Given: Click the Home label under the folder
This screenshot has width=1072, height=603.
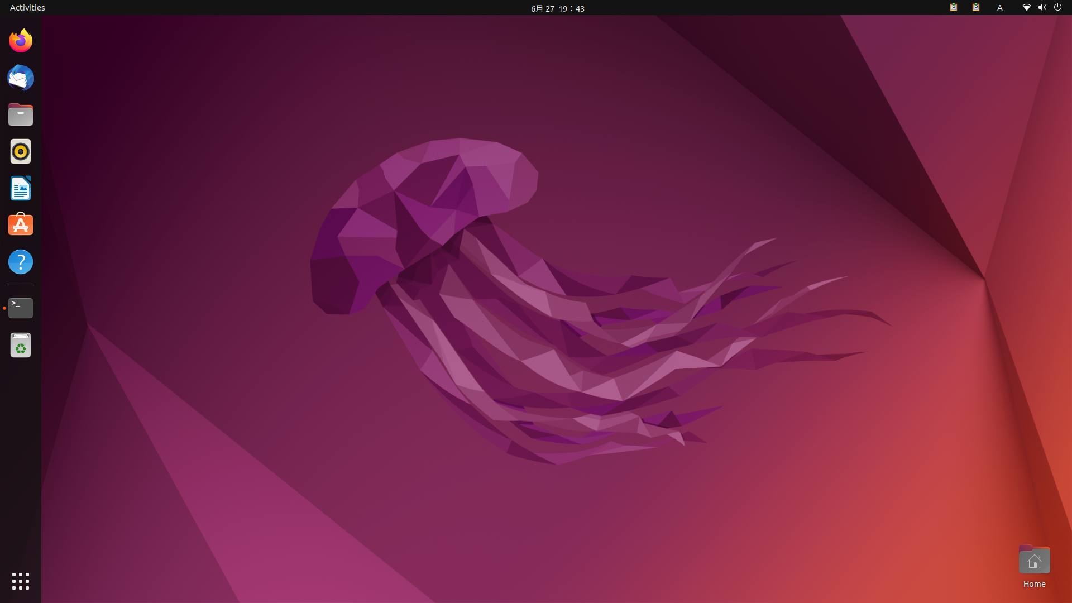Looking at the screenshot, I should [1034, 584].
